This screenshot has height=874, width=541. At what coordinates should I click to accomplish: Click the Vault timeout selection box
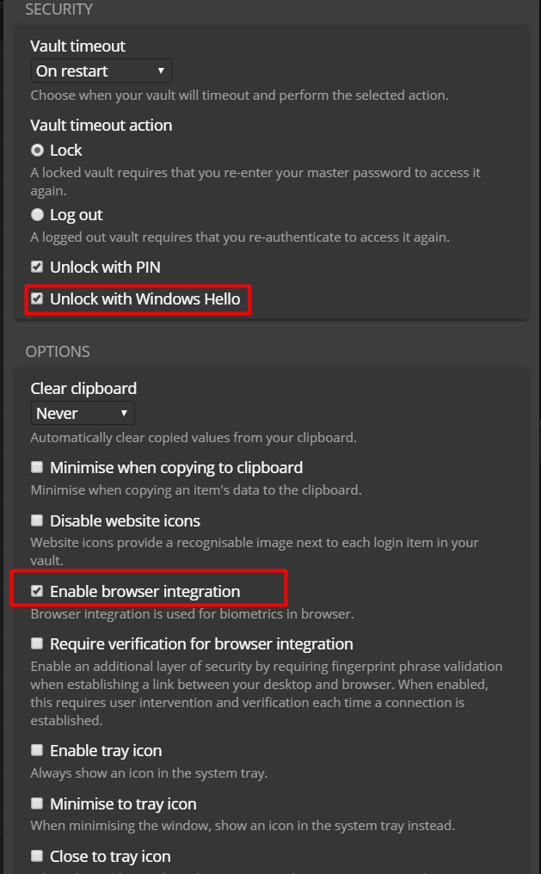point(101,71)
